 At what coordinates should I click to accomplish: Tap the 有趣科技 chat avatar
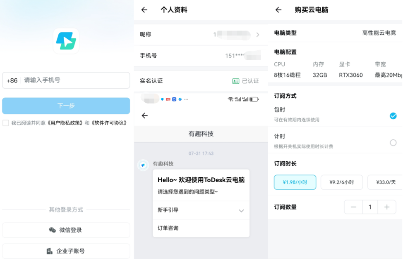pyautogui.click(x=143, y=165)
